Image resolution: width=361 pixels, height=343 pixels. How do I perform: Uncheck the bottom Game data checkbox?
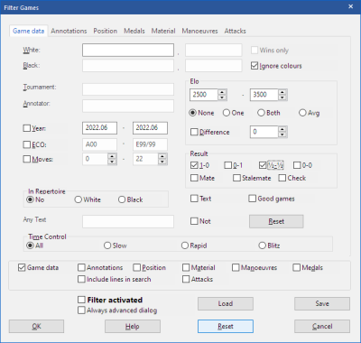22,267
